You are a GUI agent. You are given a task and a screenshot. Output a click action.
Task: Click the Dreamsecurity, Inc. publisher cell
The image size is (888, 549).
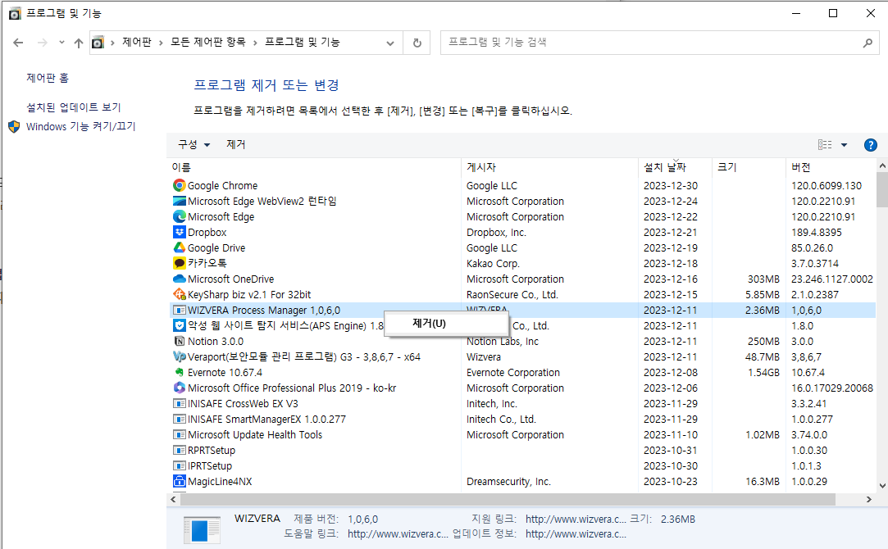click(508, 482)
